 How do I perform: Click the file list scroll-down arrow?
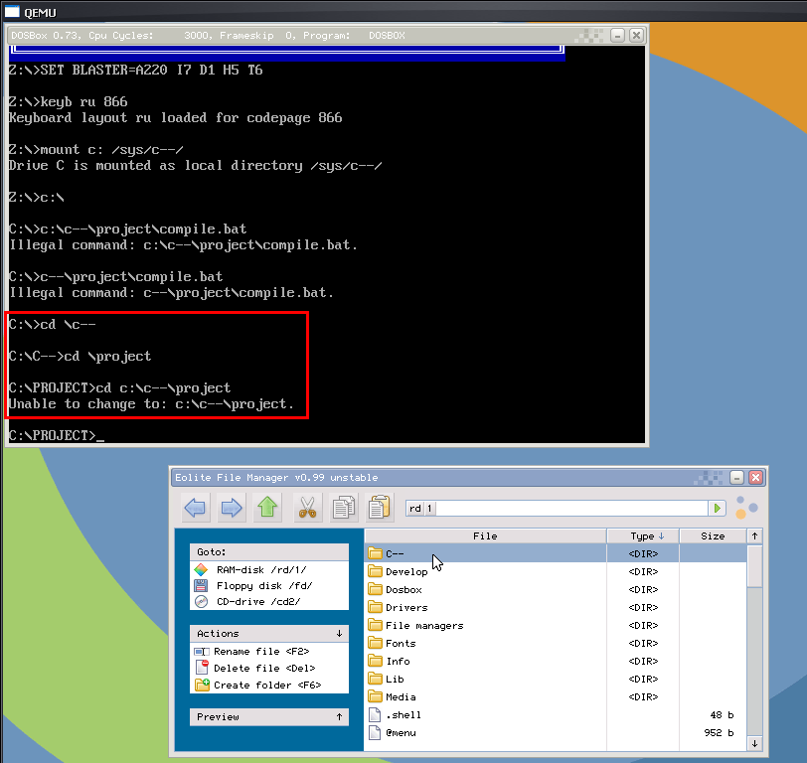click(x=754, y=743)
